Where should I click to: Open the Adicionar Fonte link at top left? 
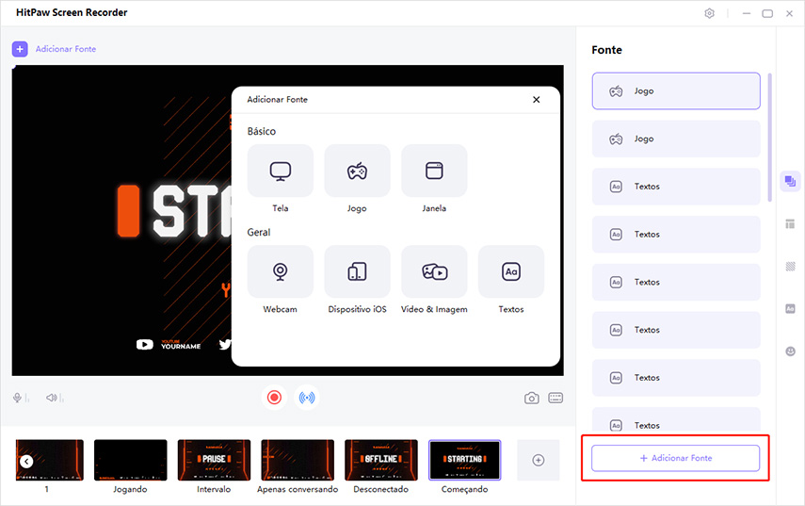[66, 49]
